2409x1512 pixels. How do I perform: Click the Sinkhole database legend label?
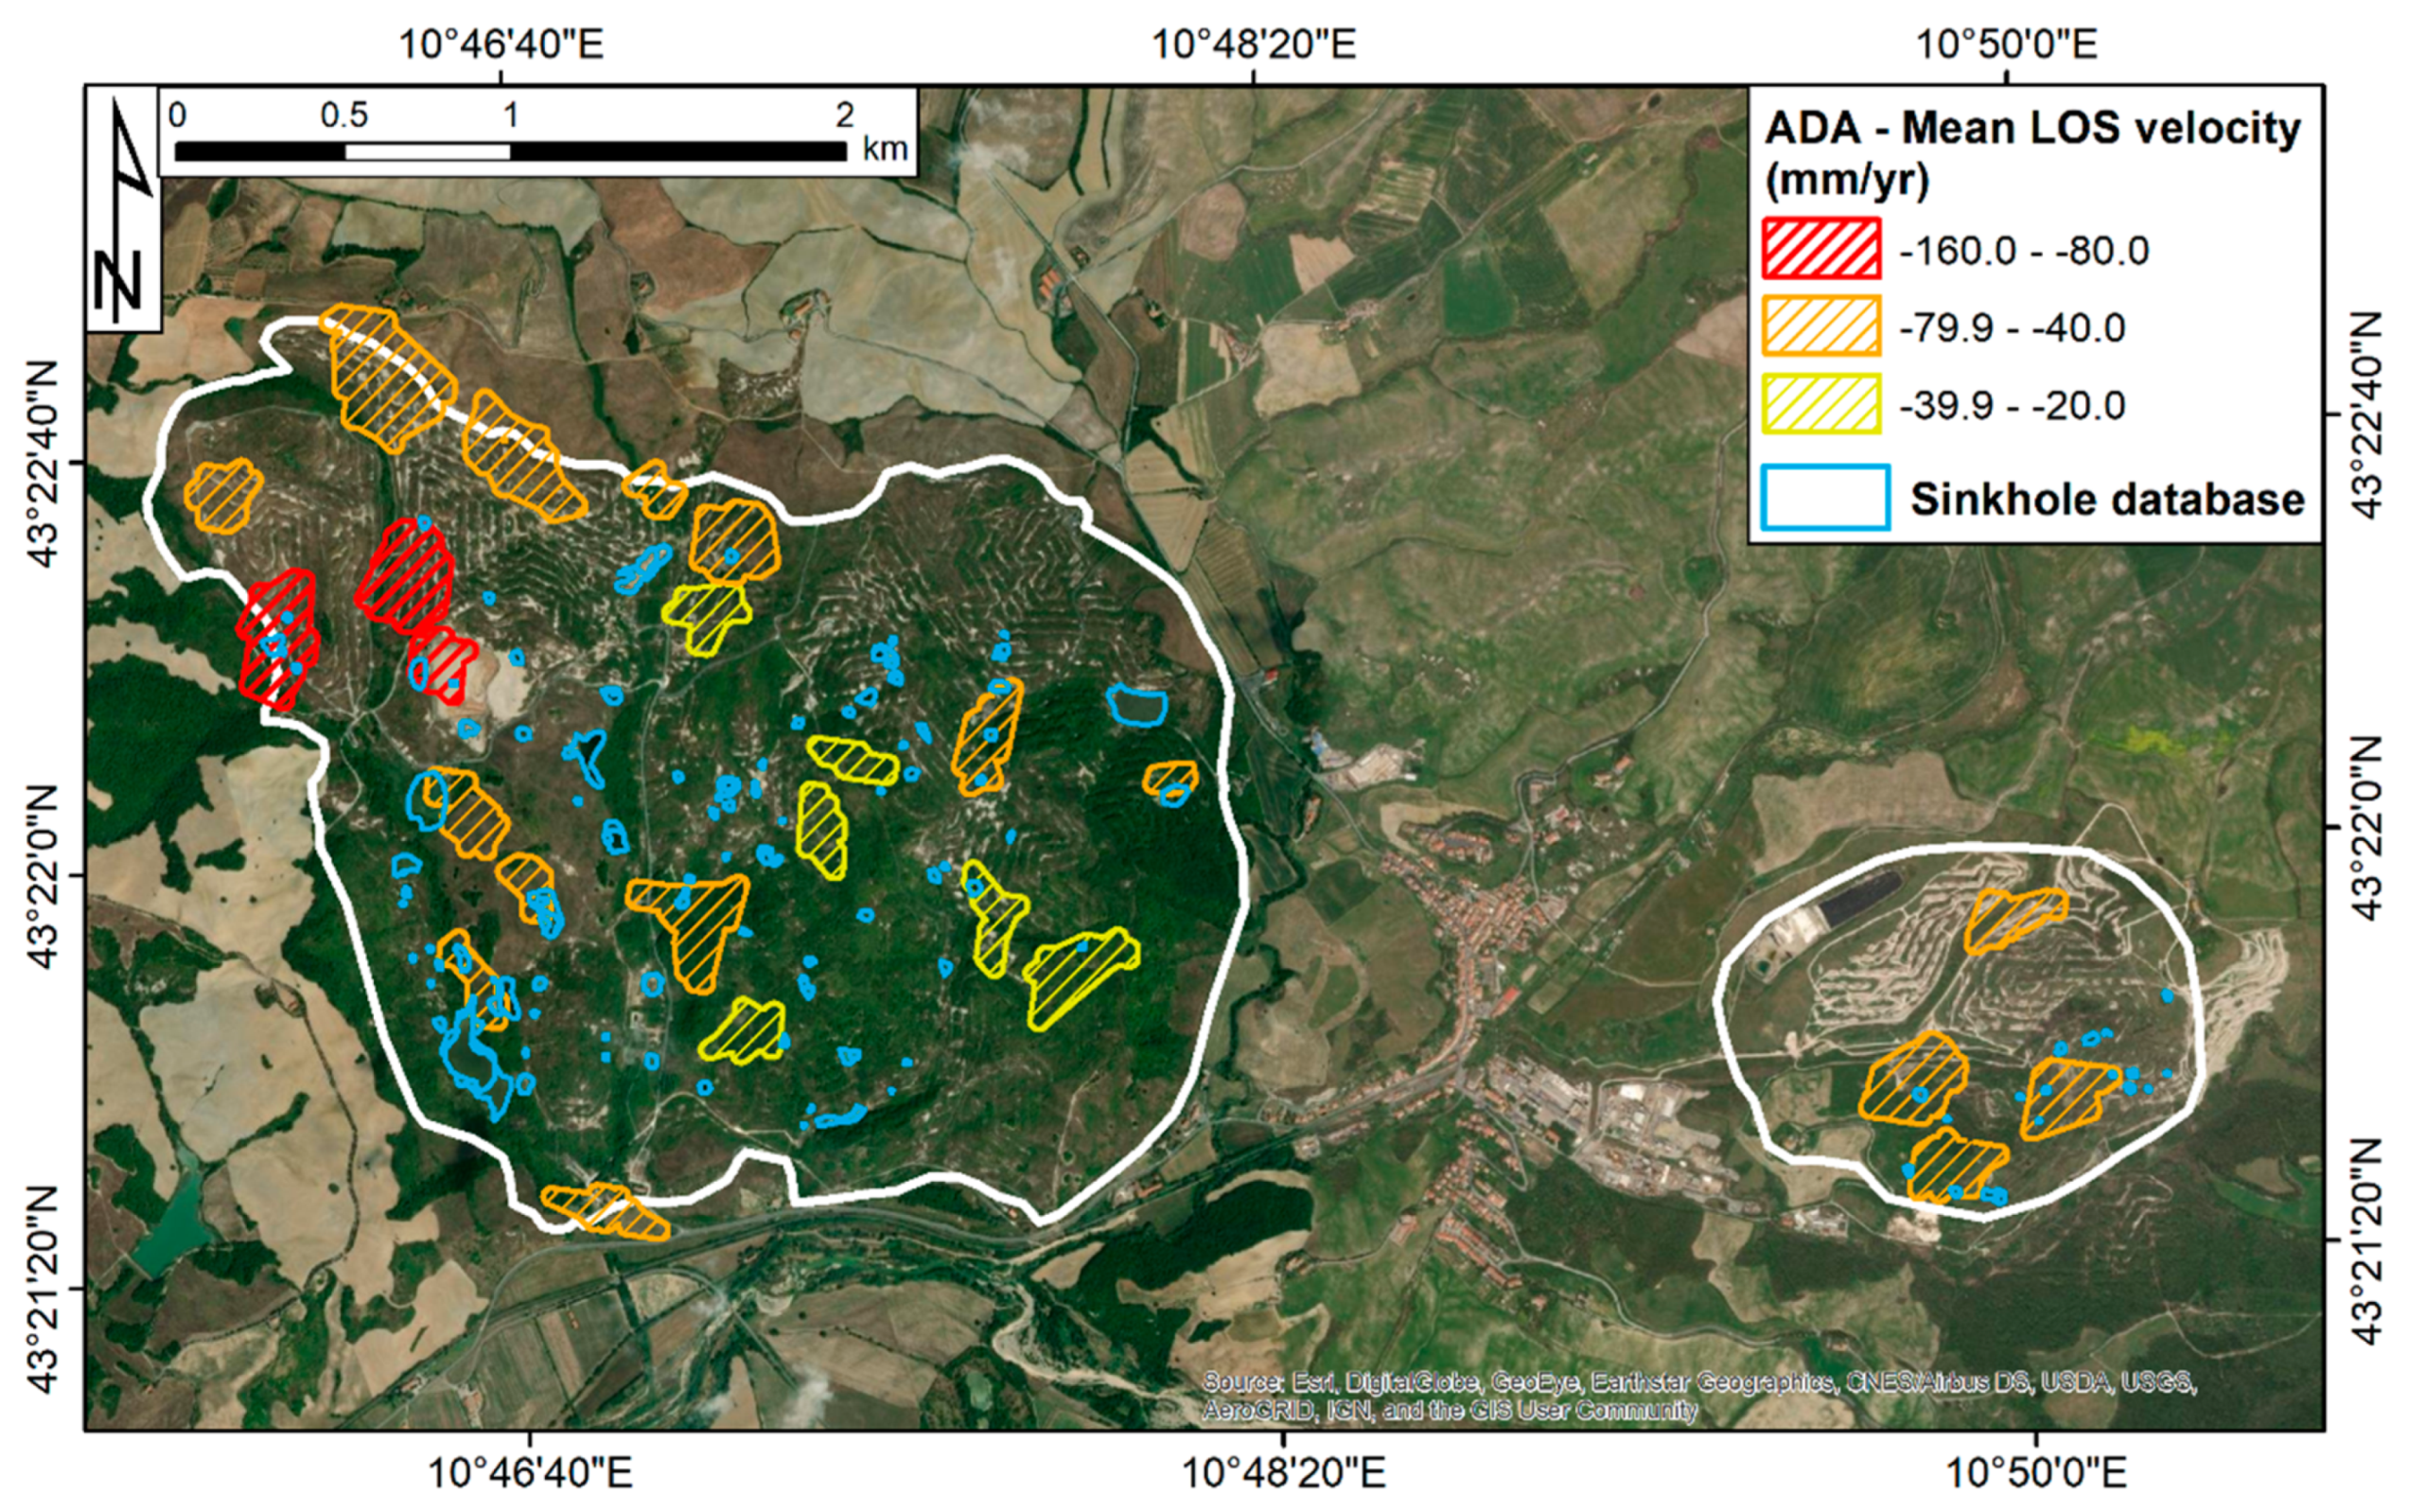[x=2107, y=498]
